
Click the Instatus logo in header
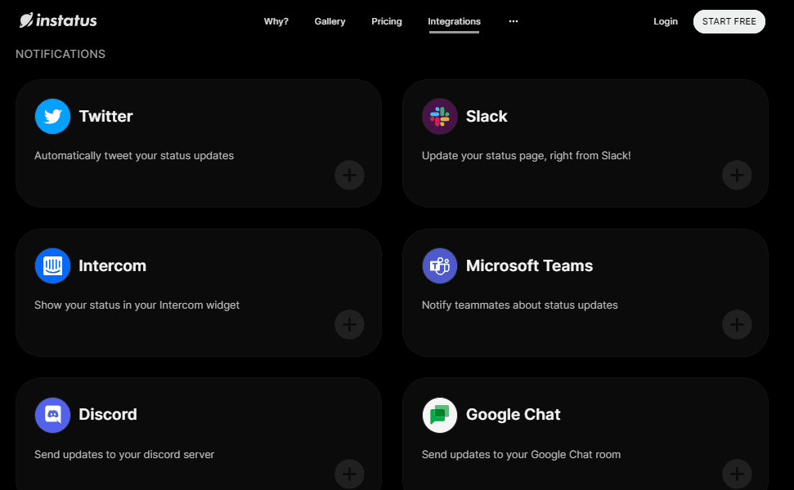coord(58,20)
